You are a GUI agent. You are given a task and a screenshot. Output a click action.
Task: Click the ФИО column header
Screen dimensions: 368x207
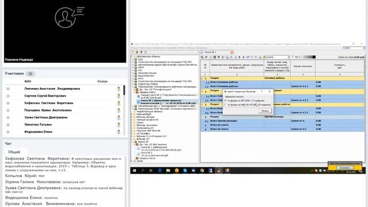coord(28,82)
